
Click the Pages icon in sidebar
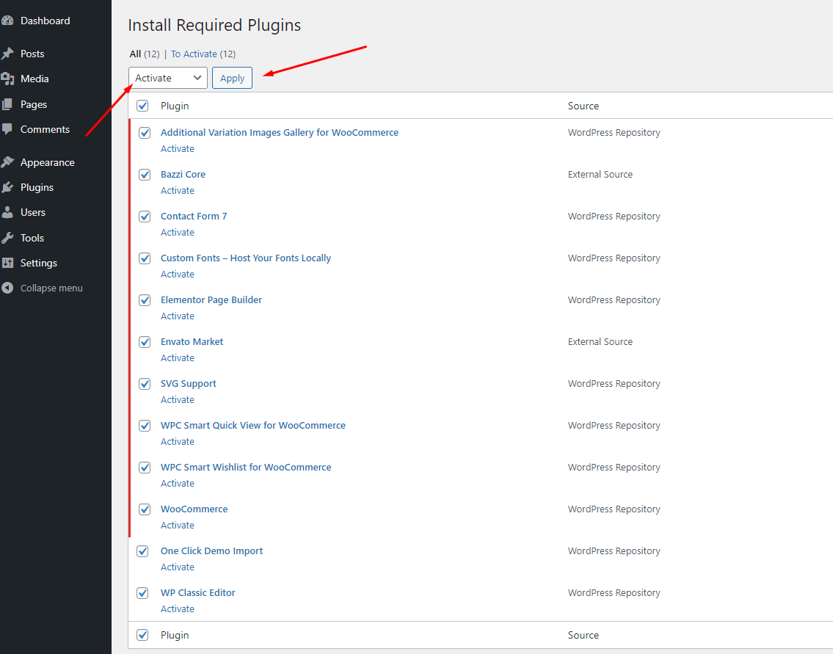tap(7, 104)
